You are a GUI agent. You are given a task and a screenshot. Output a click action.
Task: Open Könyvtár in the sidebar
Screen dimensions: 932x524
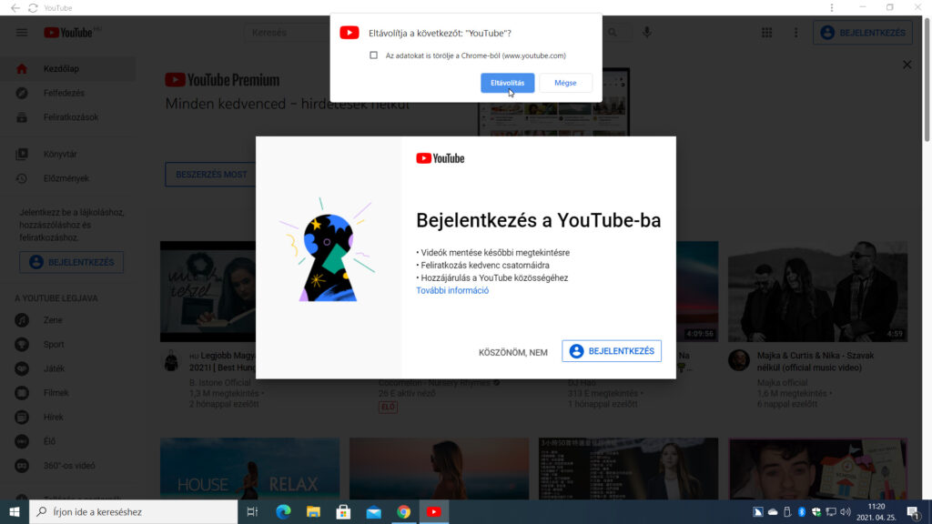coord(68,155)
